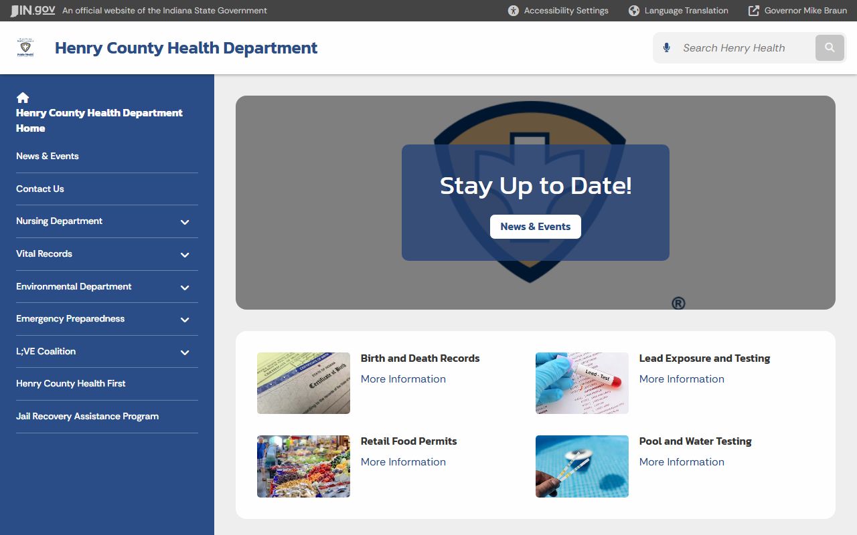Click the accessibility person icon
This screenshot has width=857, height=535.
click(514, 11)
